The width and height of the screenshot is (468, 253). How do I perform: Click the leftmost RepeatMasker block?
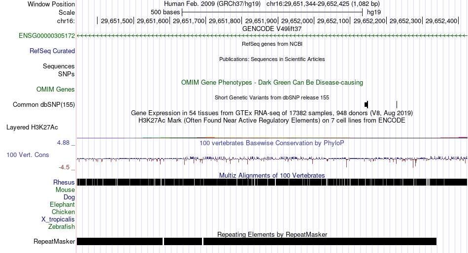pyautogui.click(x=120, y=241)
